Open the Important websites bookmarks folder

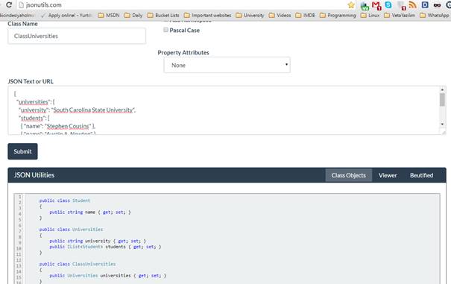click(x=207, y=15)
